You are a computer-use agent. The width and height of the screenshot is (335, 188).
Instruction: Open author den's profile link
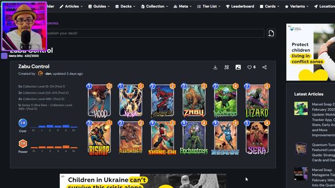[48, 74]
